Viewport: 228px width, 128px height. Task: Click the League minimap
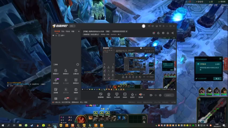click(212, 110)
